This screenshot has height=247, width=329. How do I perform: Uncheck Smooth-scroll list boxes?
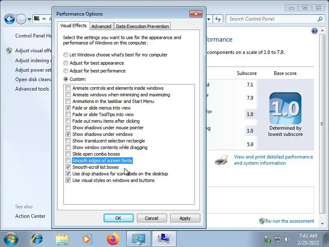point(68,167)
